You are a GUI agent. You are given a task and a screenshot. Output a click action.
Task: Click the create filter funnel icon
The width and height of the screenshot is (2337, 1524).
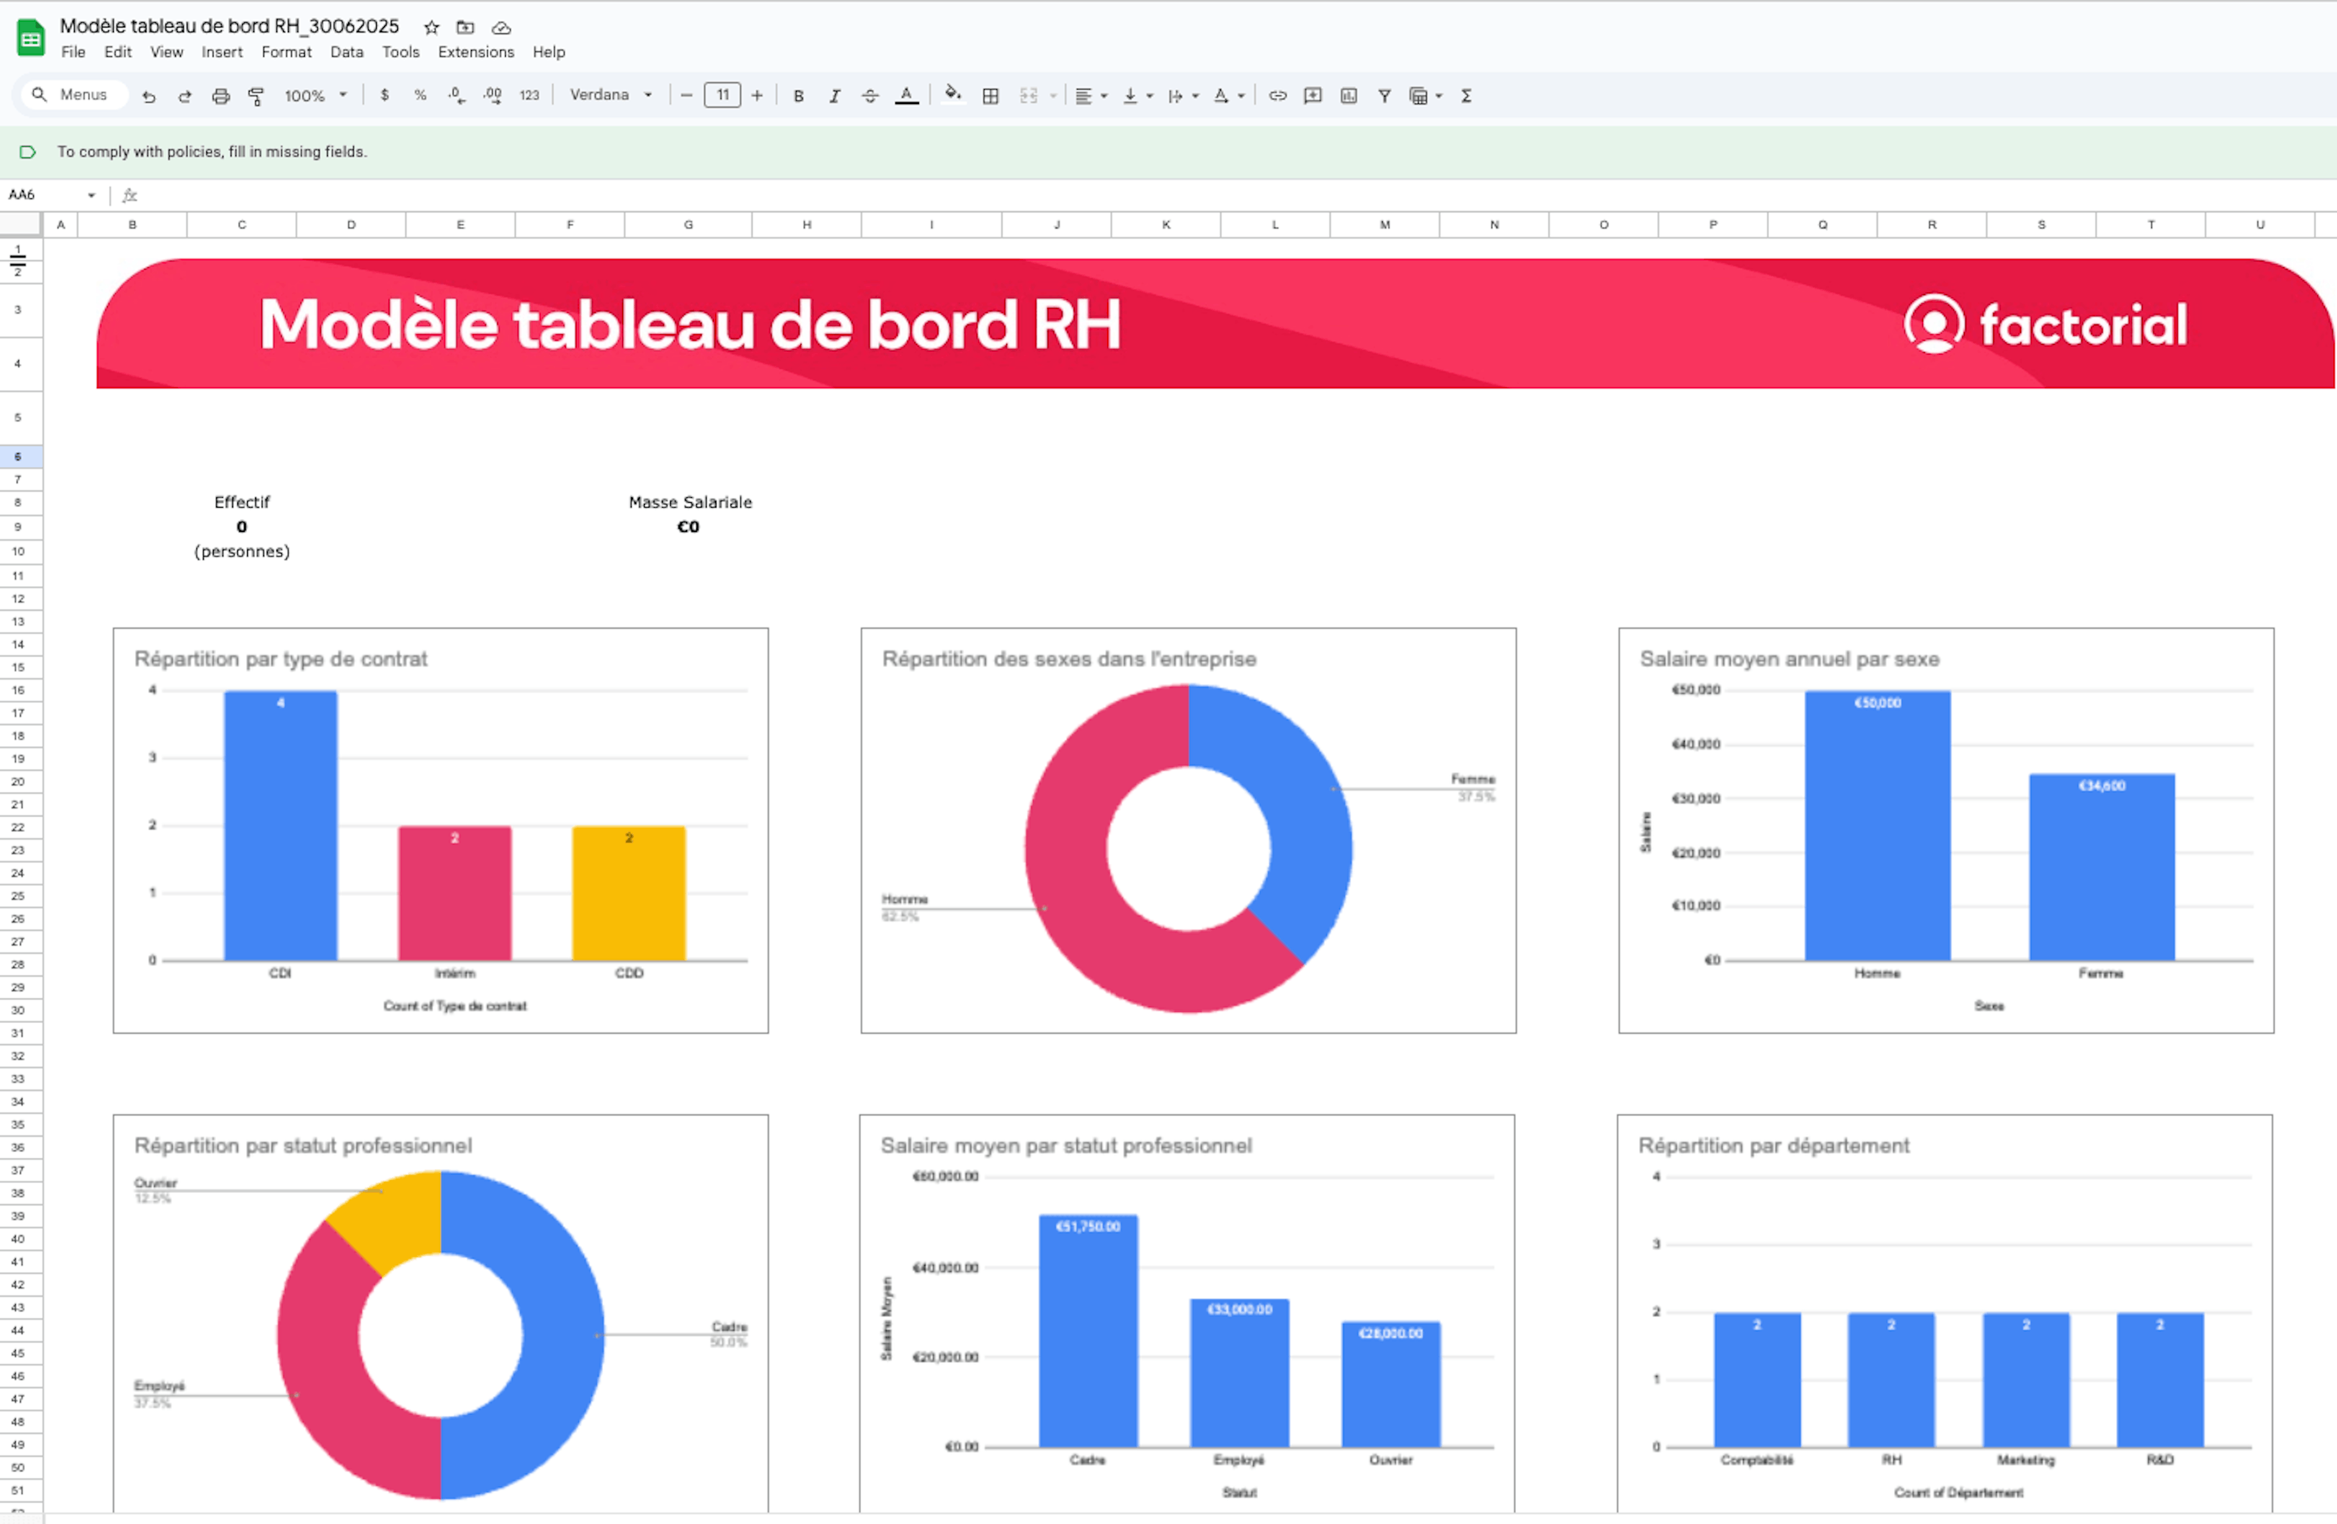click(1385, 95)
